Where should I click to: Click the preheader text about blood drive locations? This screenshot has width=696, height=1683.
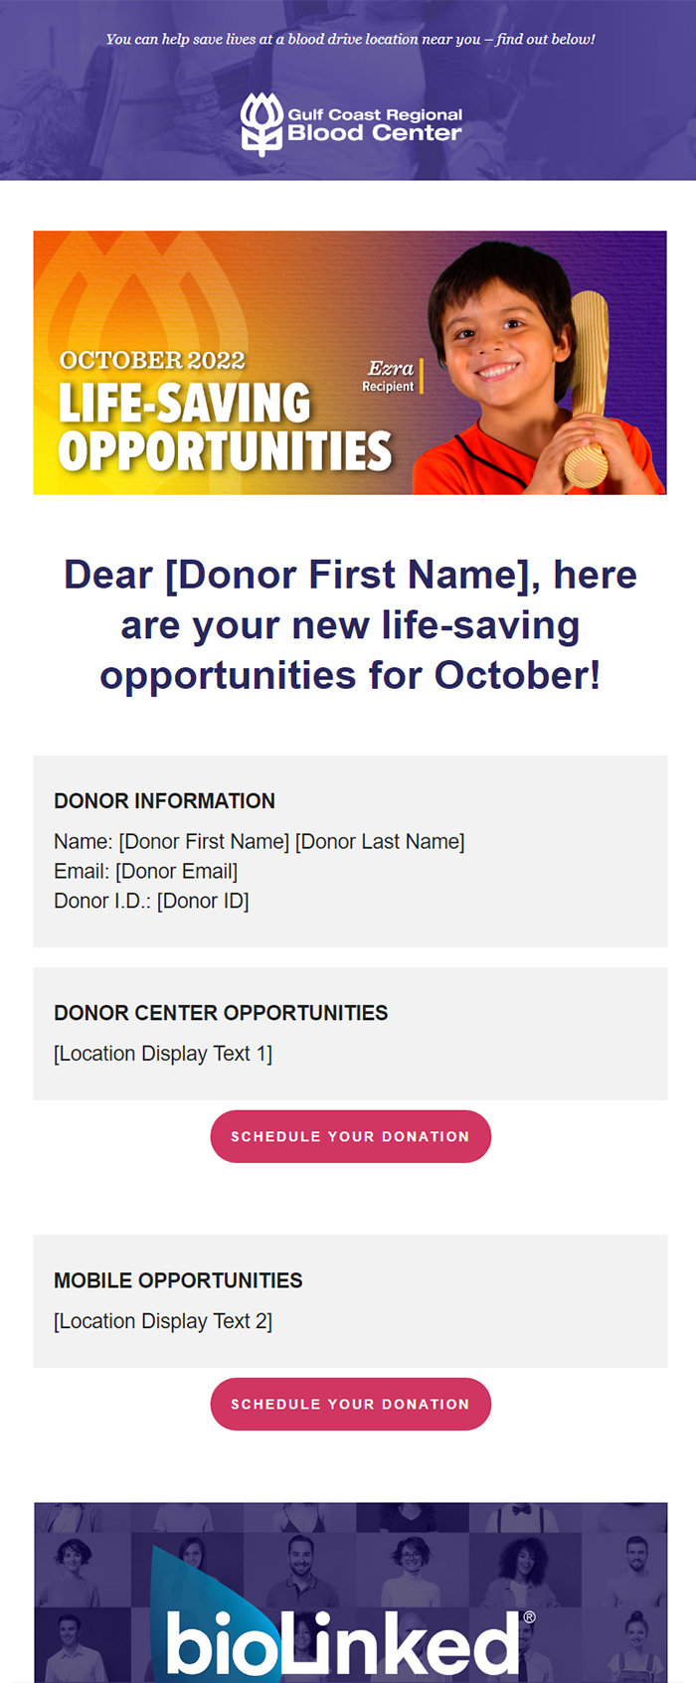[x=350, y=39]
